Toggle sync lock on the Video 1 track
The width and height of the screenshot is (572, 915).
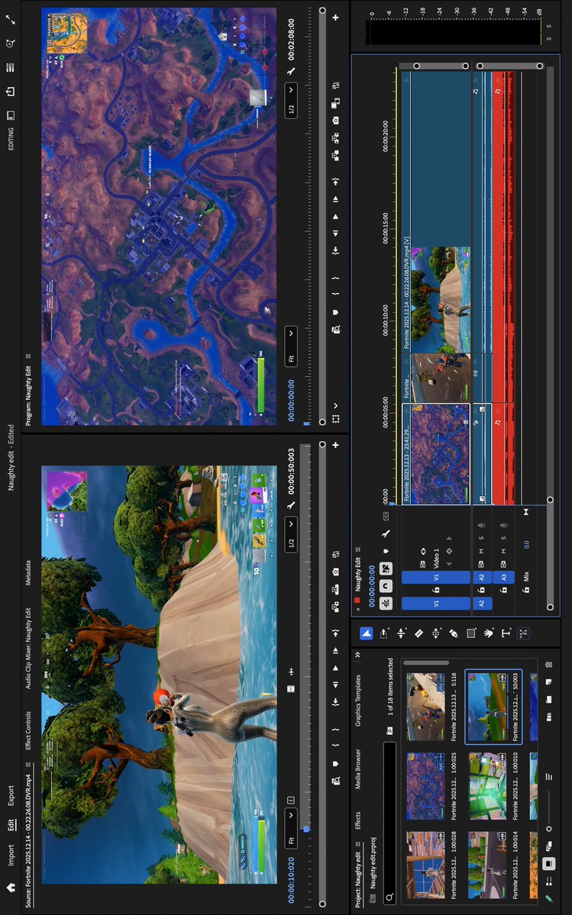point(422,564)
